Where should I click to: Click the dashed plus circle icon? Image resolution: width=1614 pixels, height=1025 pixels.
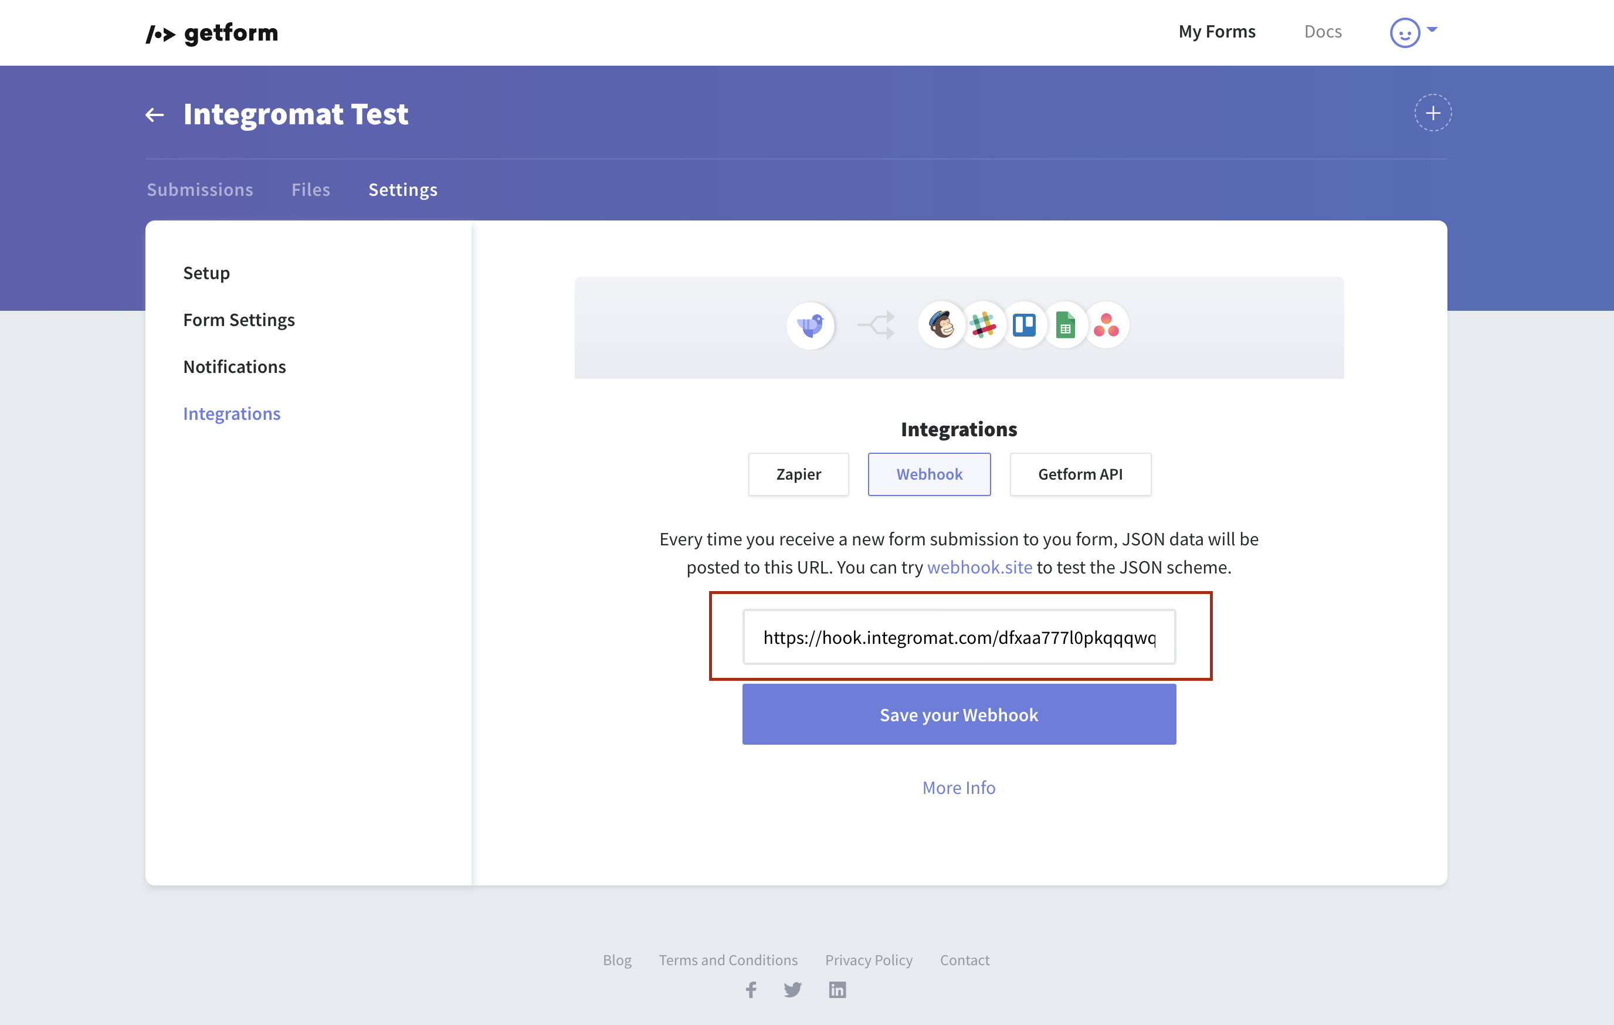tap(1432, 113)
